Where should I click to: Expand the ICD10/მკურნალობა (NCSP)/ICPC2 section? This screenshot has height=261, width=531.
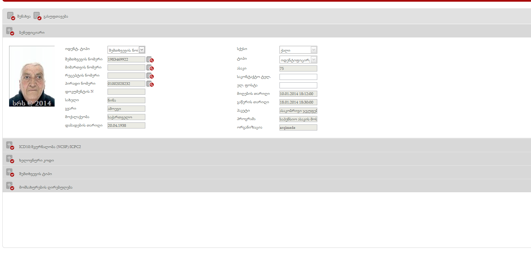tap(10, 145)
